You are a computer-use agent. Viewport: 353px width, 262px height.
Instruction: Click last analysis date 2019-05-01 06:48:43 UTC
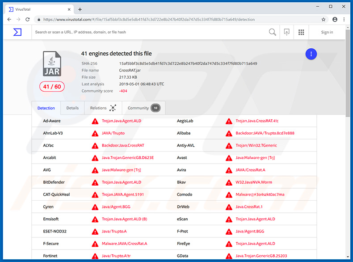(142, 84)
